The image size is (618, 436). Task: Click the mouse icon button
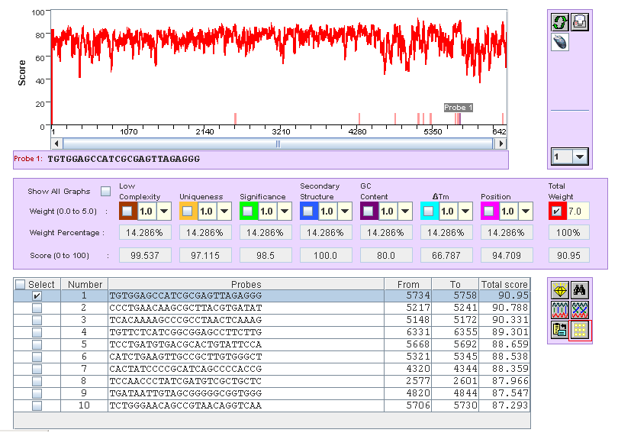[x=560, y=42]
